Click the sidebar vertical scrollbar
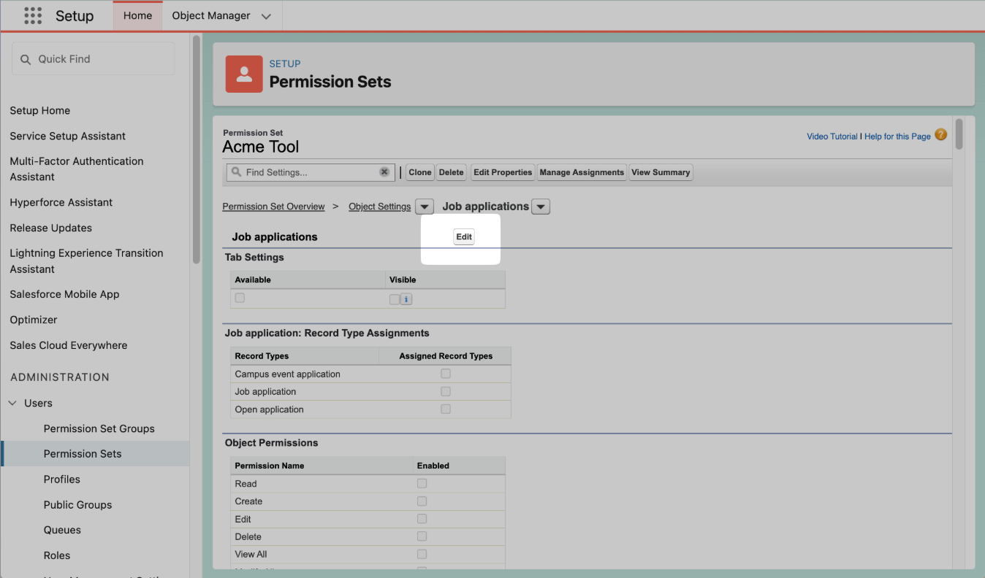The width and height of the screenshot is (985, 578). coord(196,150)
